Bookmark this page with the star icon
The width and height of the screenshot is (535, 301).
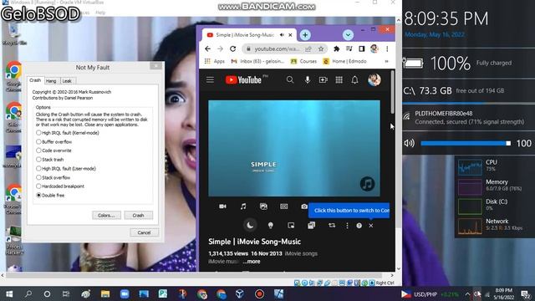(321, 48)
